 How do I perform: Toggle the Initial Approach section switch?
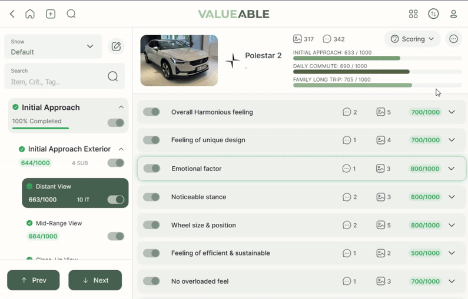[x=116, y=123]
